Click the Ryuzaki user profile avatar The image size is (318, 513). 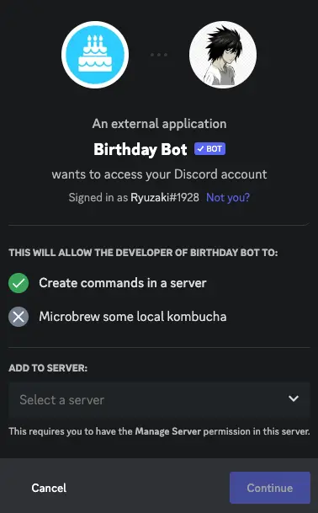pyautogui.click(x=223, y=55)
